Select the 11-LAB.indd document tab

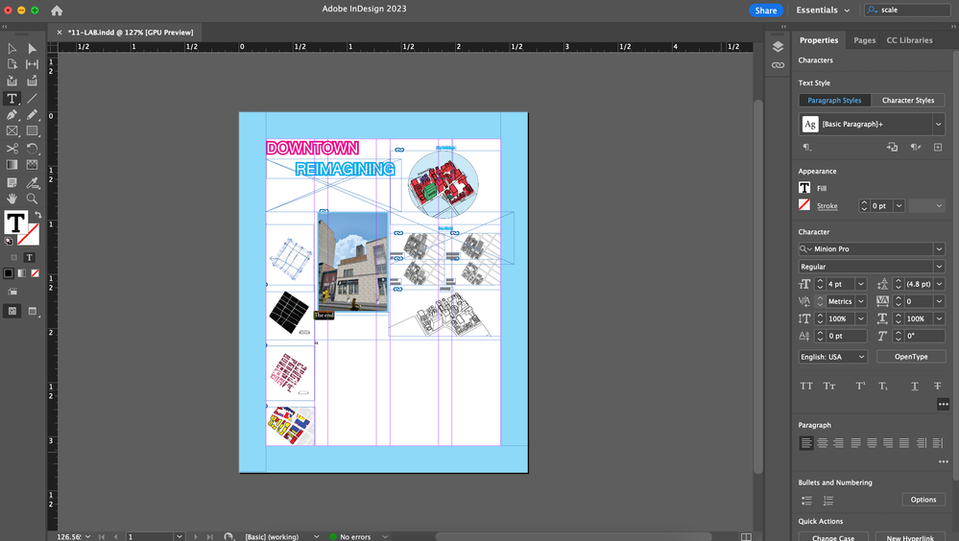tap(131, 33)
